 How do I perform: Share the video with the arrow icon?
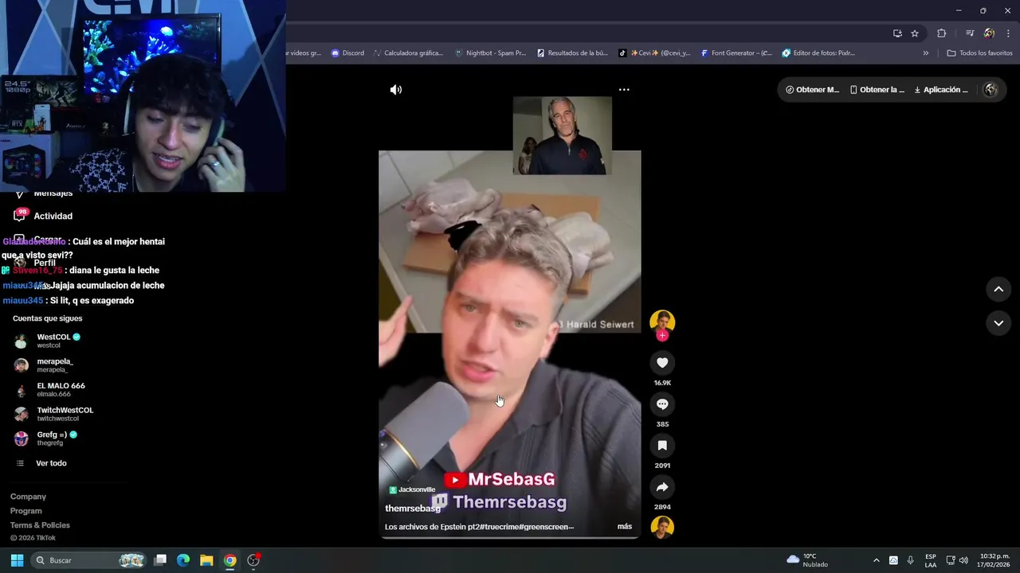pyautogui.click(x=662, y=487)
